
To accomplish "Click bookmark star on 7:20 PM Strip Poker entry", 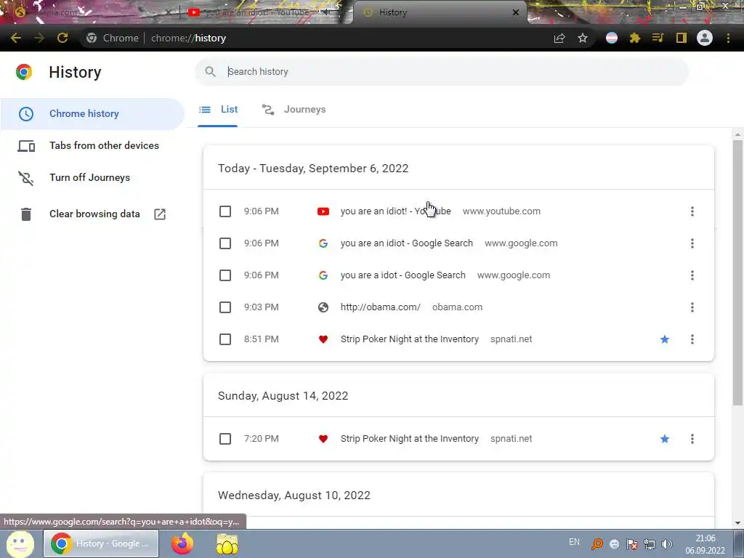I will coord(665,439).
